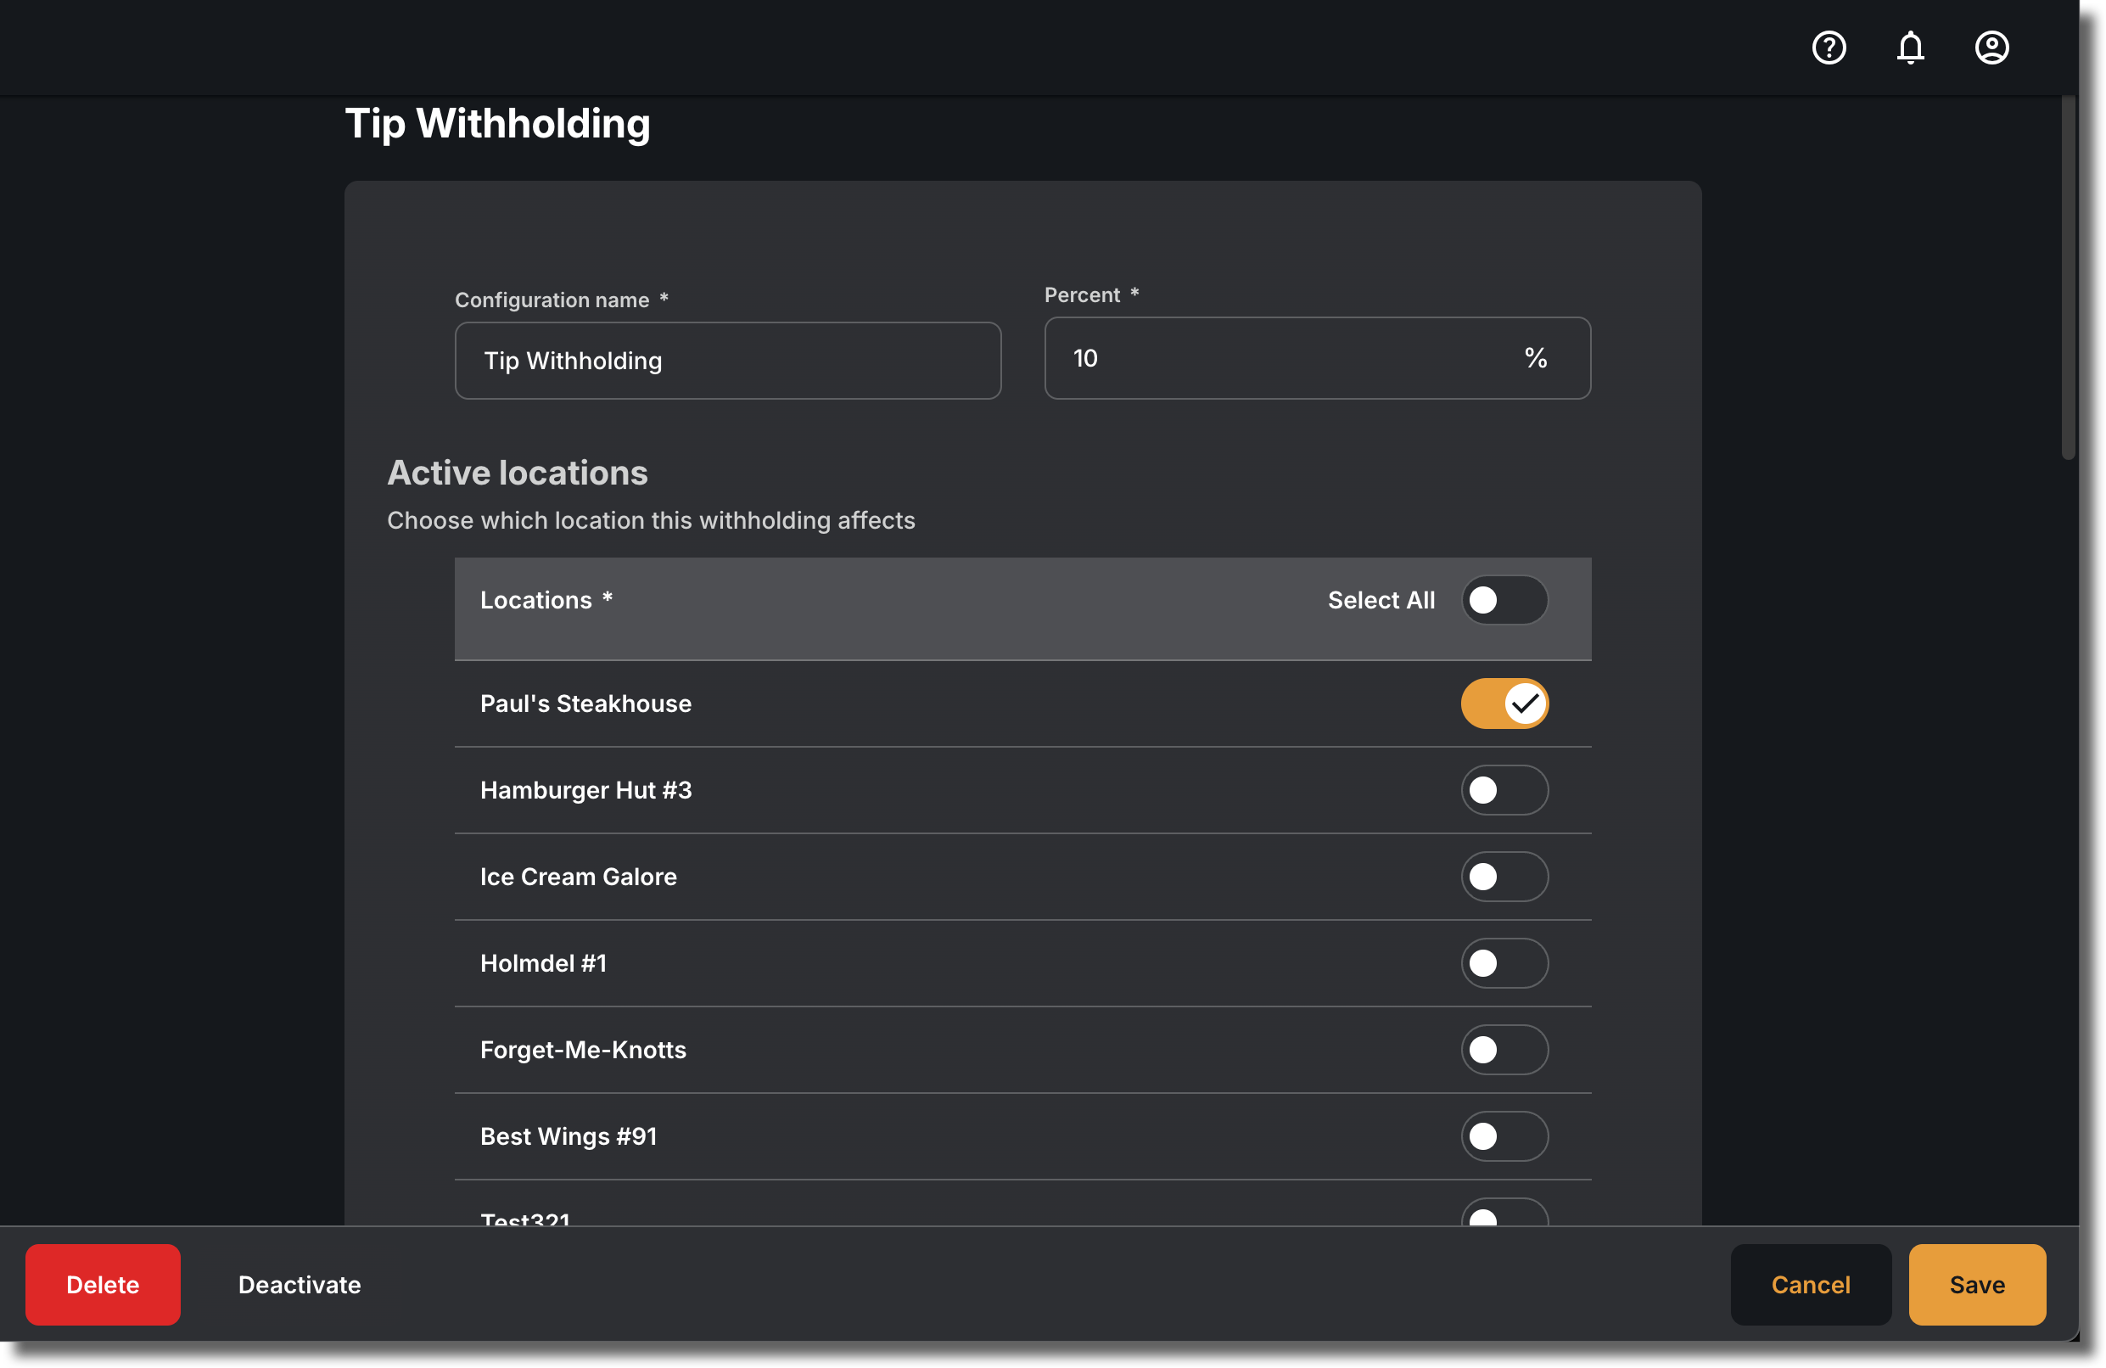The width and height of the screenshot is (2106, 1368).
Task: Enable the Holmdel #1 location toggle
Action: 1504,962
